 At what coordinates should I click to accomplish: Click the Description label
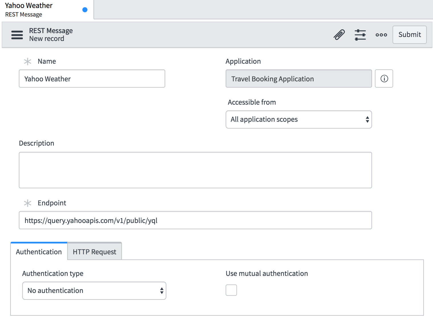36,143
